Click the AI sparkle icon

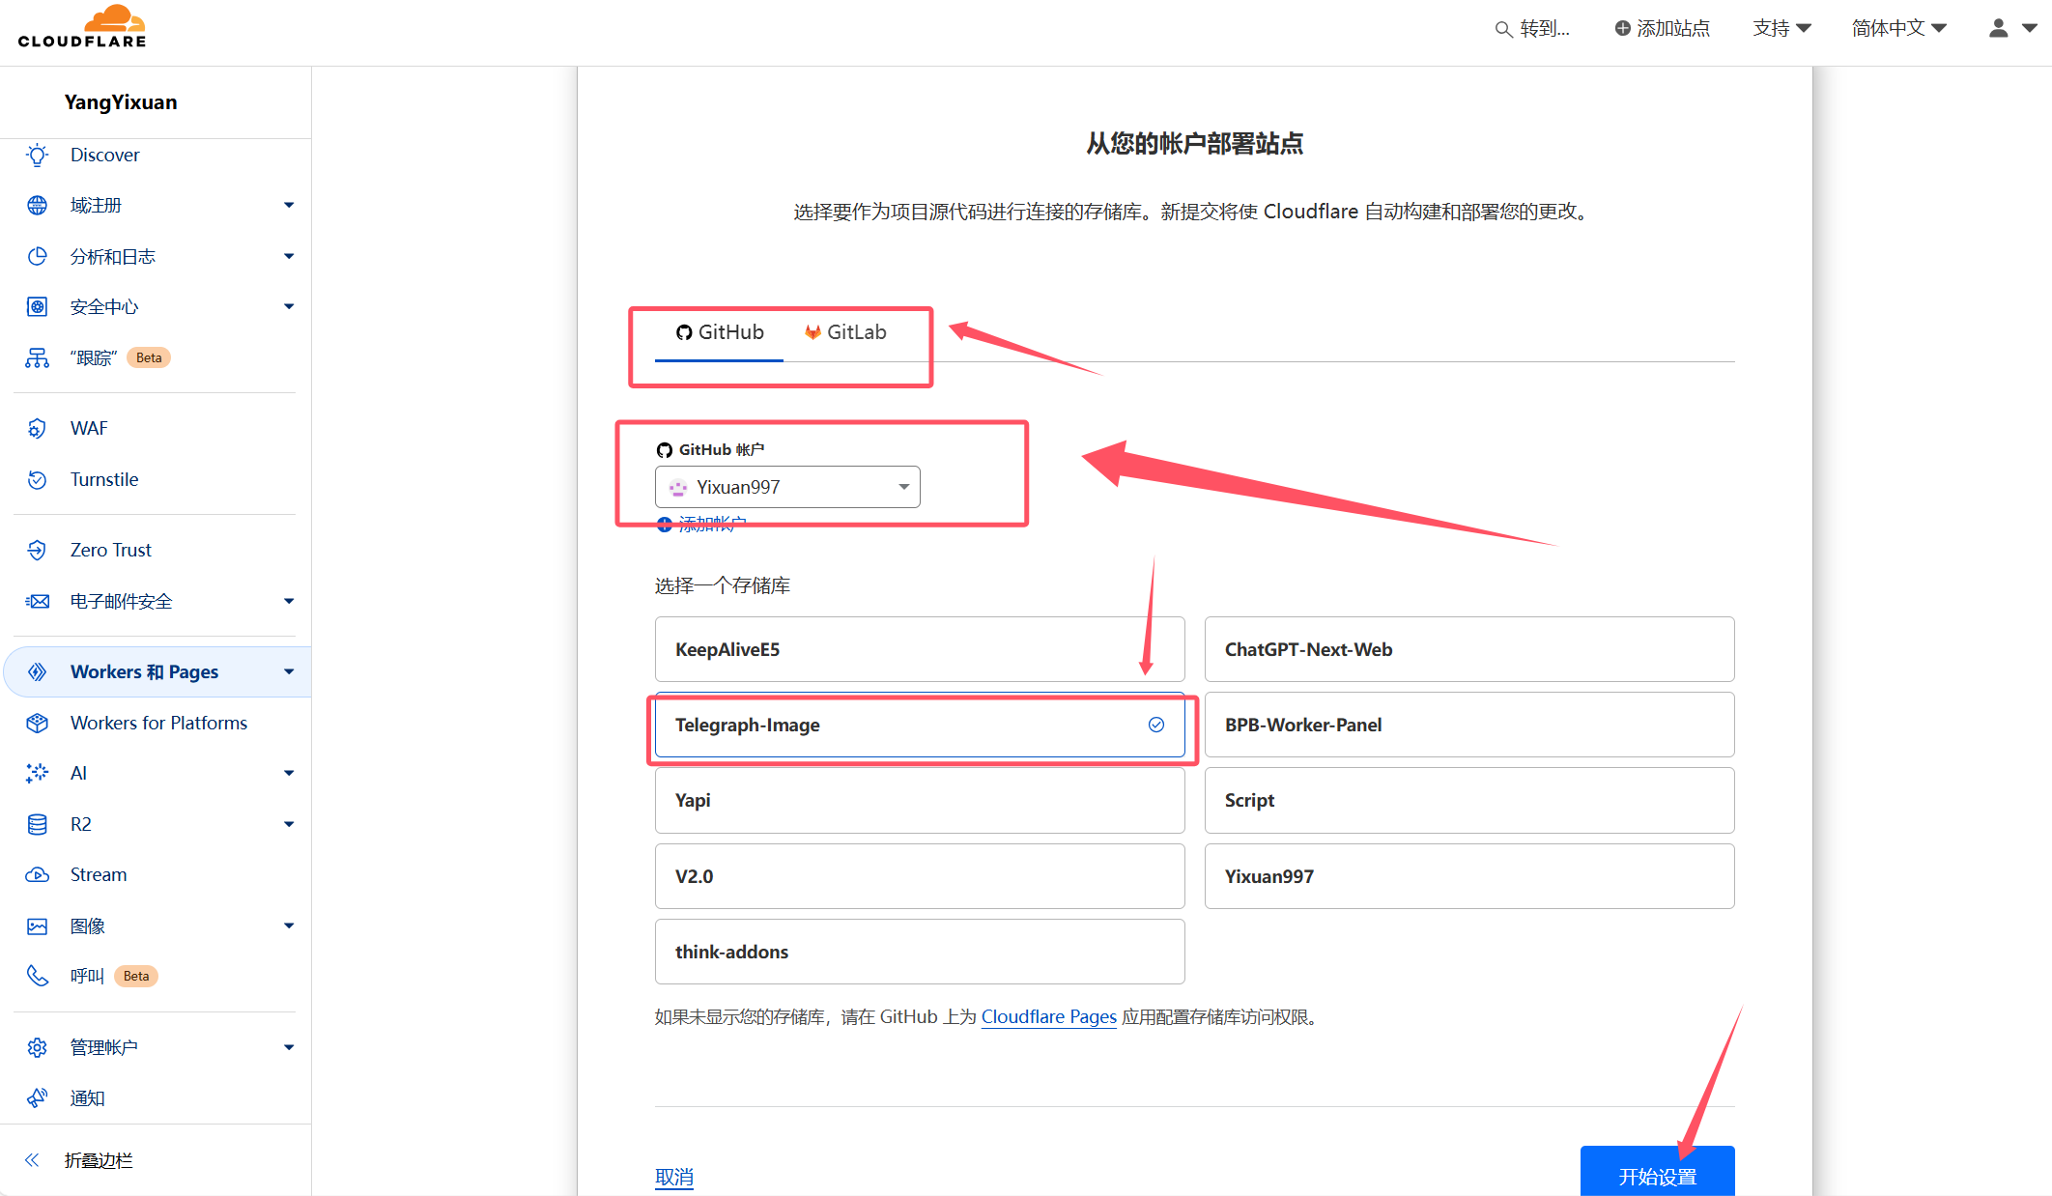(37, 773)
